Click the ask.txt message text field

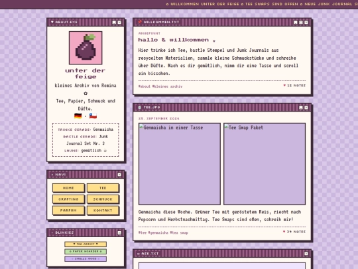[222, 266]
